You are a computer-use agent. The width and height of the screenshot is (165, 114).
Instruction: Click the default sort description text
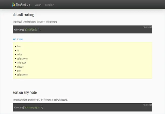[x=35, y=22]
